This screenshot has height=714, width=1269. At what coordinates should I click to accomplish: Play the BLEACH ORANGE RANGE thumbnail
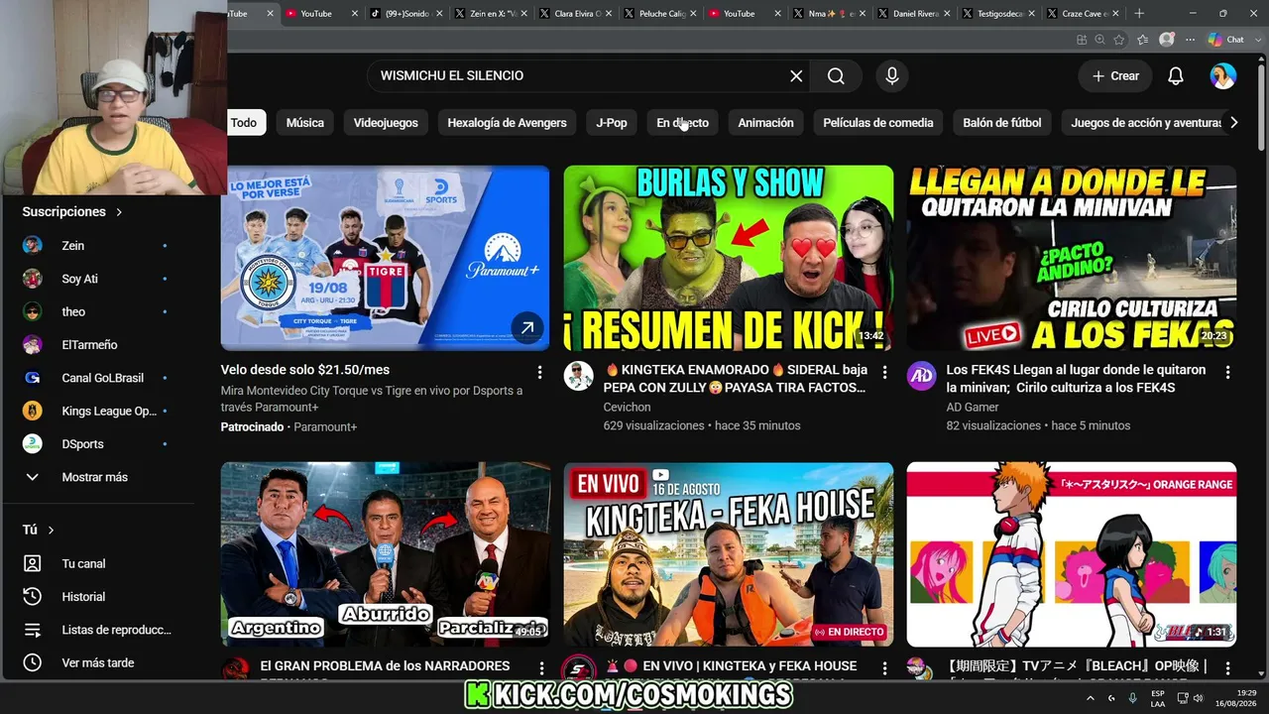(x=1072, y=554)
